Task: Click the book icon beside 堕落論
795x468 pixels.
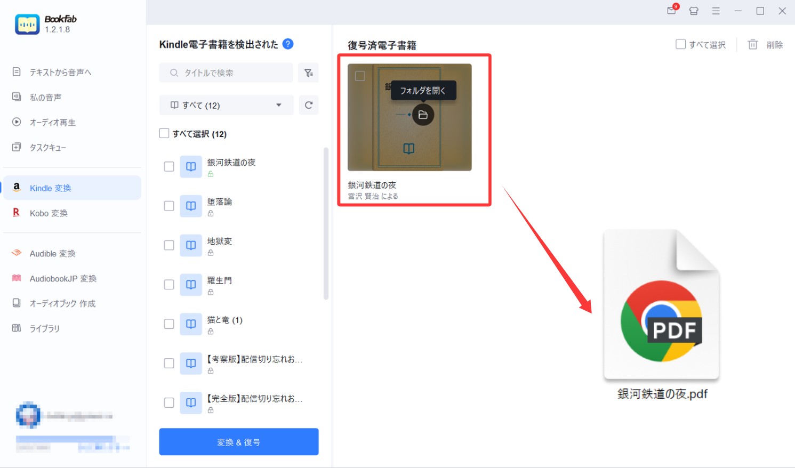Action: click(x=190, y=206)
